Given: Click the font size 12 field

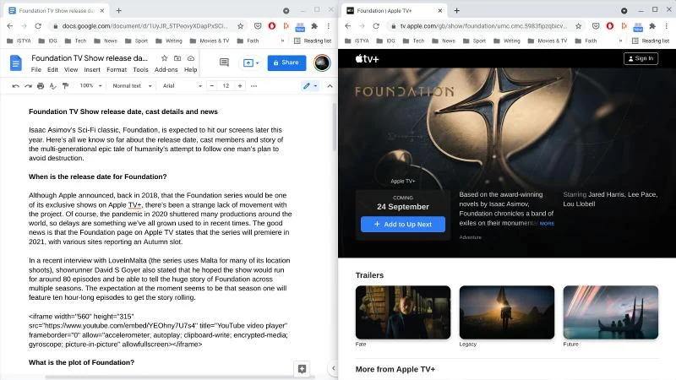Looking at the screenshot, I should click(226, 86).
